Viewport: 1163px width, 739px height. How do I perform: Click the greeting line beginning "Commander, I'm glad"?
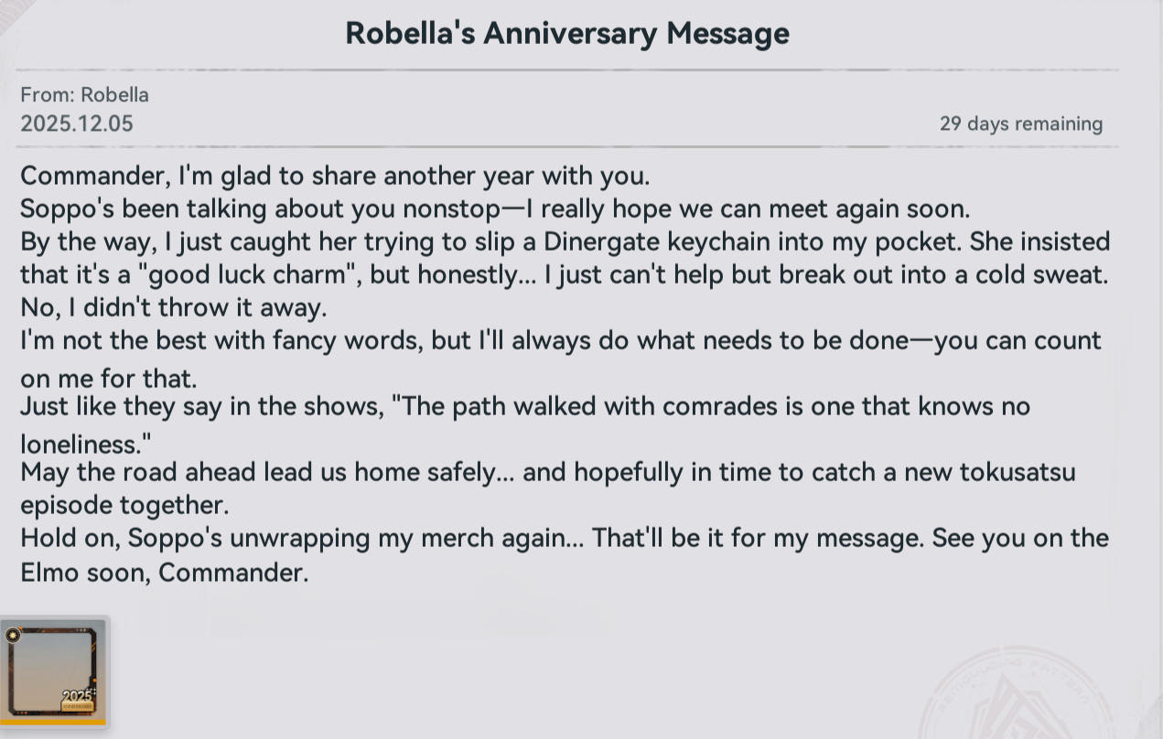335,176
